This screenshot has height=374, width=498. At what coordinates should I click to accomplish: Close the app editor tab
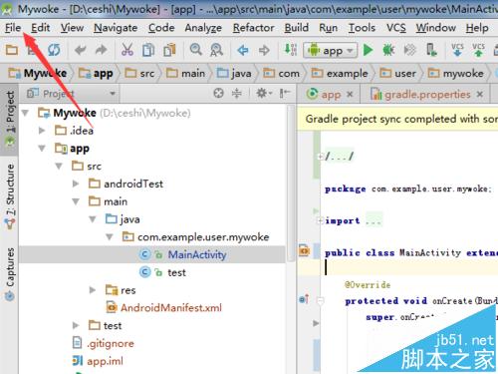tap(350, 95)
